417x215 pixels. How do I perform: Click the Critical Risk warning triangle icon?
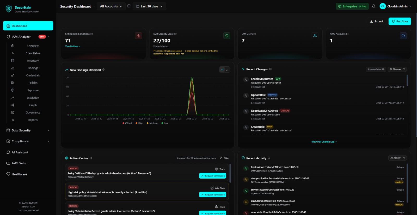pos(138,36)
